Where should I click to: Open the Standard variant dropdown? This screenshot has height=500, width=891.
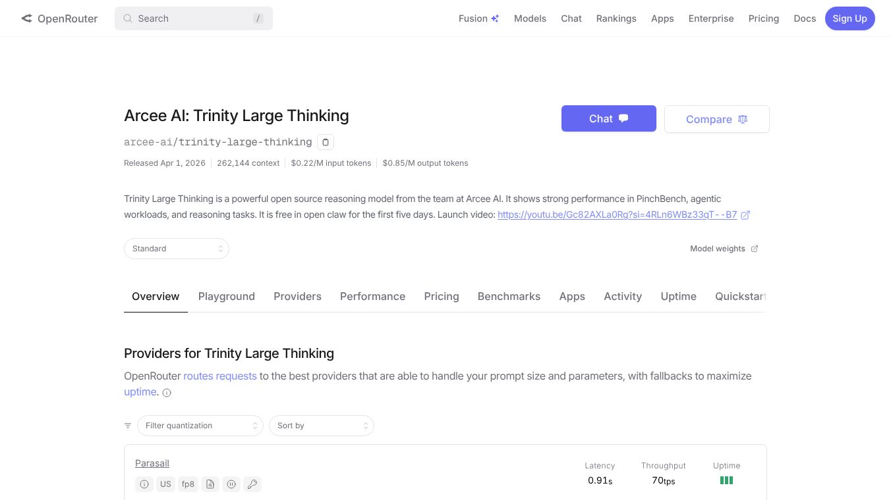coord(177,249)
